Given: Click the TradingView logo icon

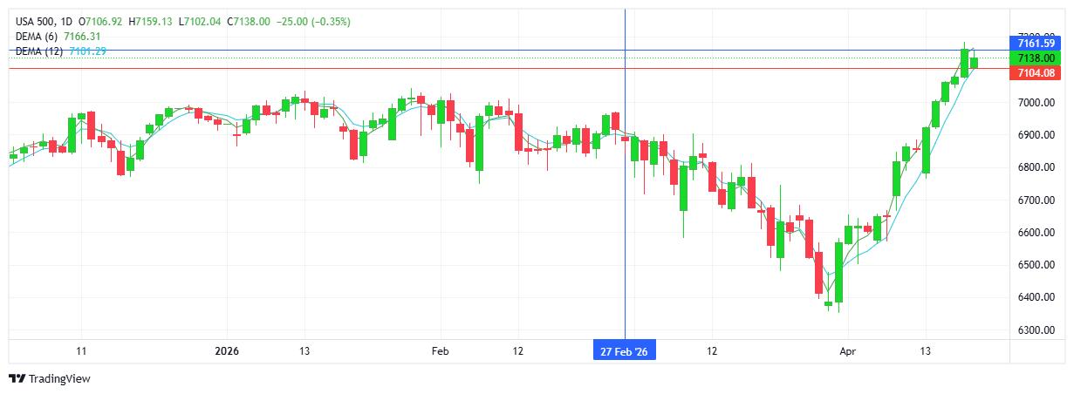Looking at the screenshot, I should (x=17, y=379).
